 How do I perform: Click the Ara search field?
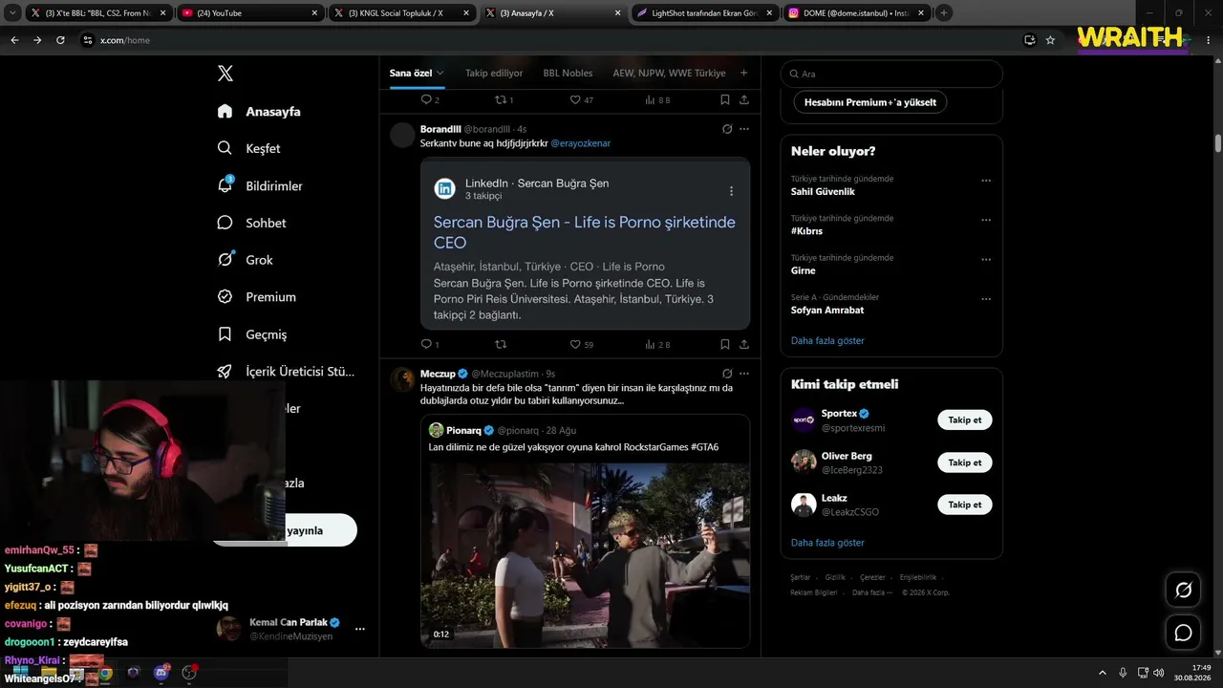click(x=891, y=74)
